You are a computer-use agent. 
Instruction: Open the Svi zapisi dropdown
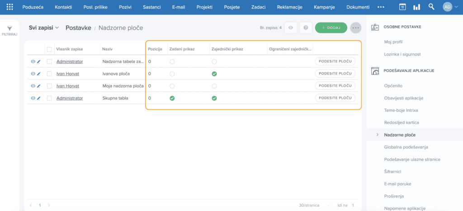pos(44,28)
